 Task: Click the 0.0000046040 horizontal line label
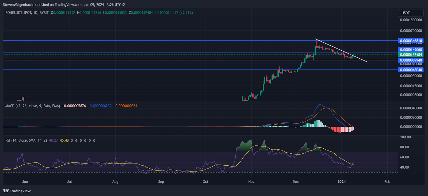point(411,70)
